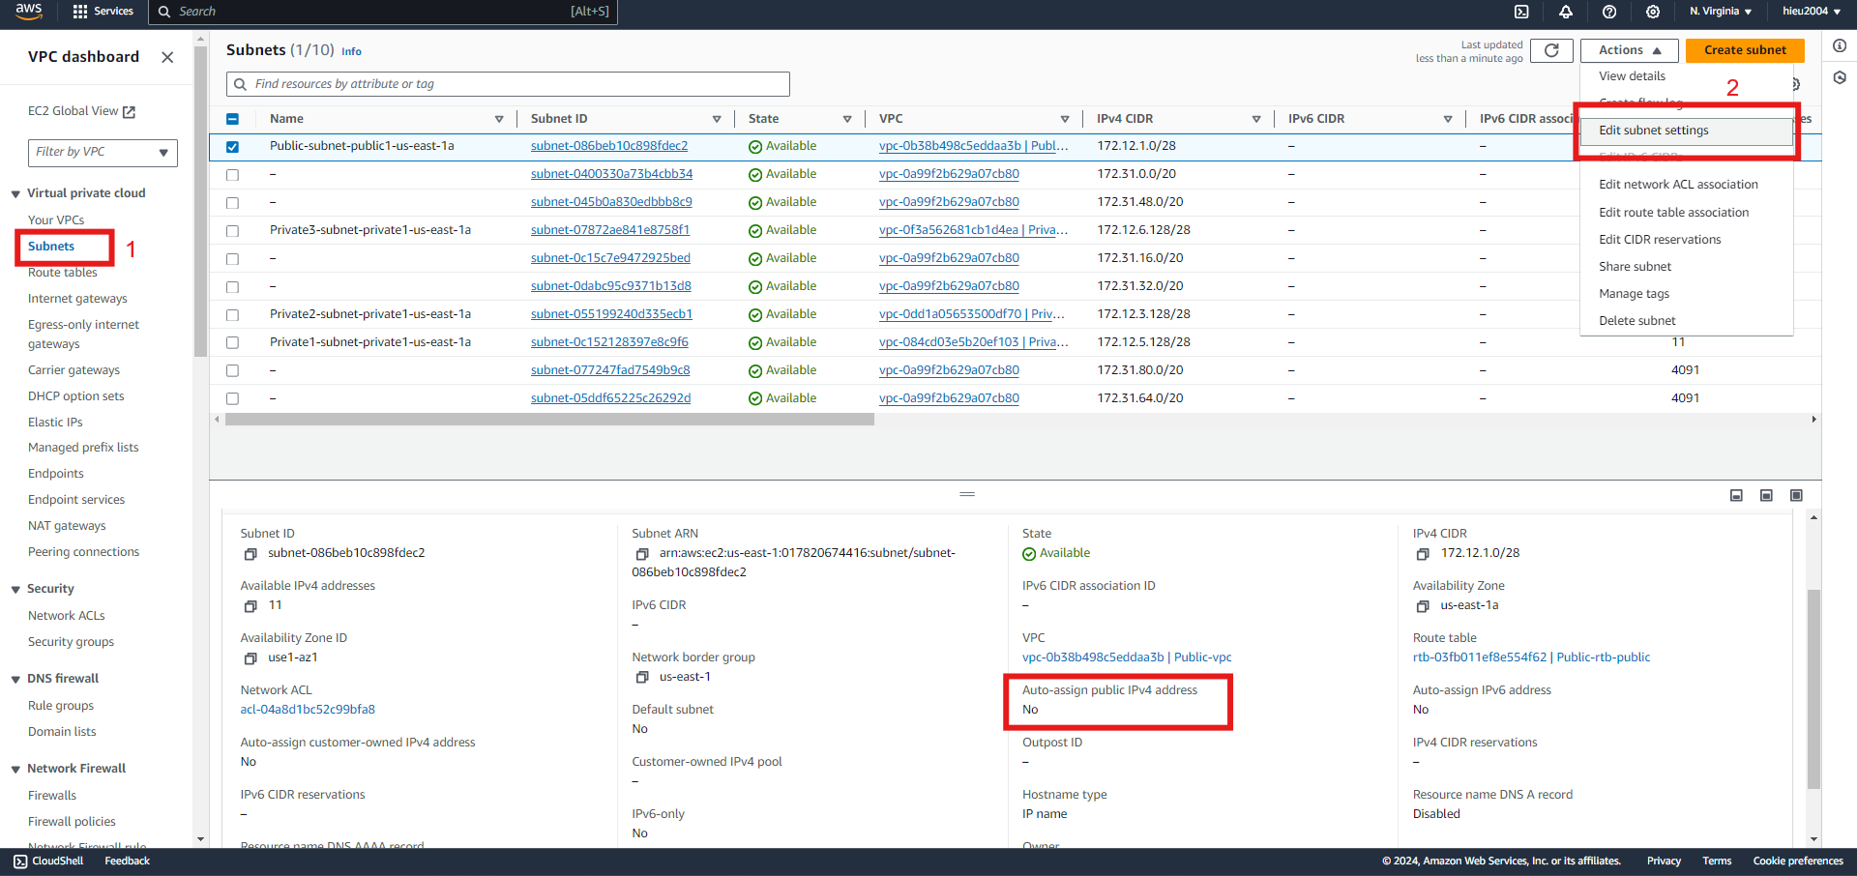This screenshot has width=1857, height=876.
Task: Close the VPC dashboard navigation pane
Action: click(167, 57)
